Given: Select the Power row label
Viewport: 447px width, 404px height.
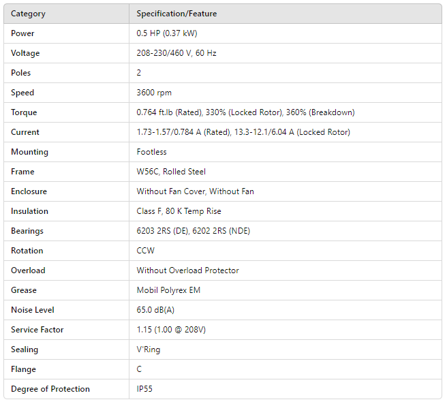Looking at the screenshot, I should tap(22, 33).
